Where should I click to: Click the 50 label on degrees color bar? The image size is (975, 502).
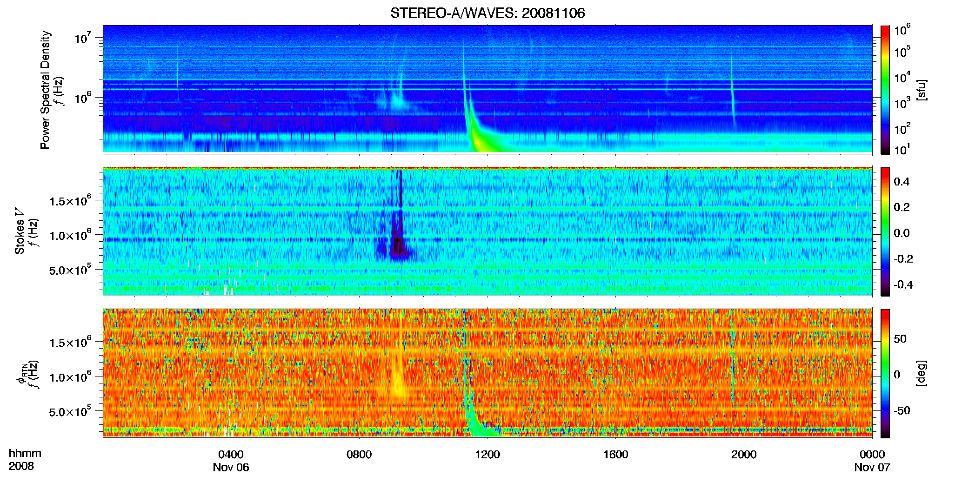900,339
